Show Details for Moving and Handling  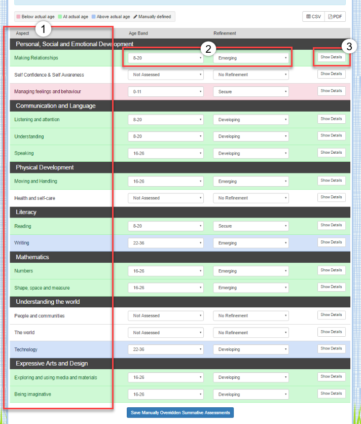pyautogui.click(x=331, y=181)
